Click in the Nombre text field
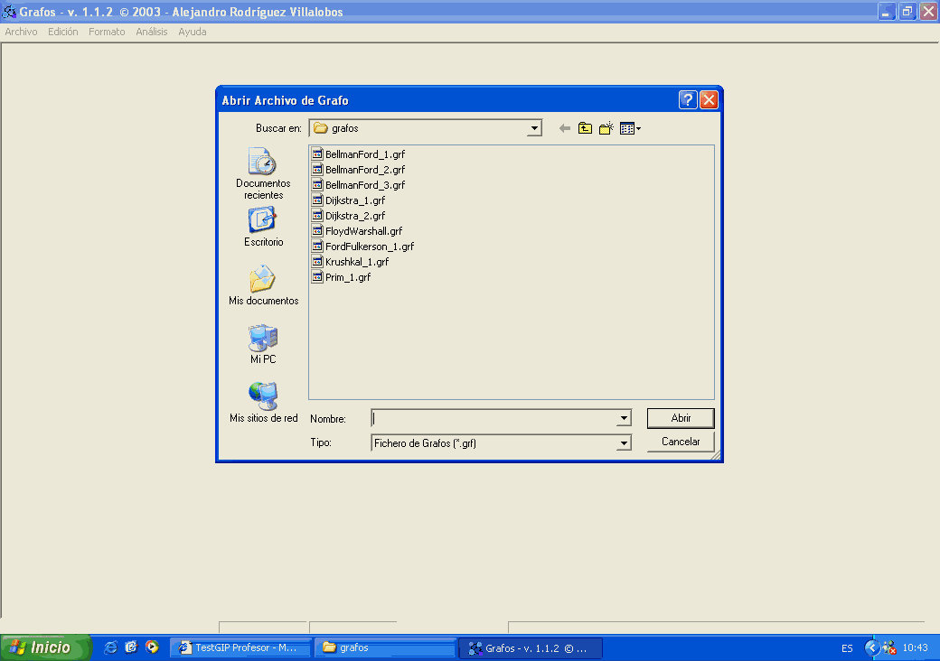940x661 pixels. coord(493,418)
